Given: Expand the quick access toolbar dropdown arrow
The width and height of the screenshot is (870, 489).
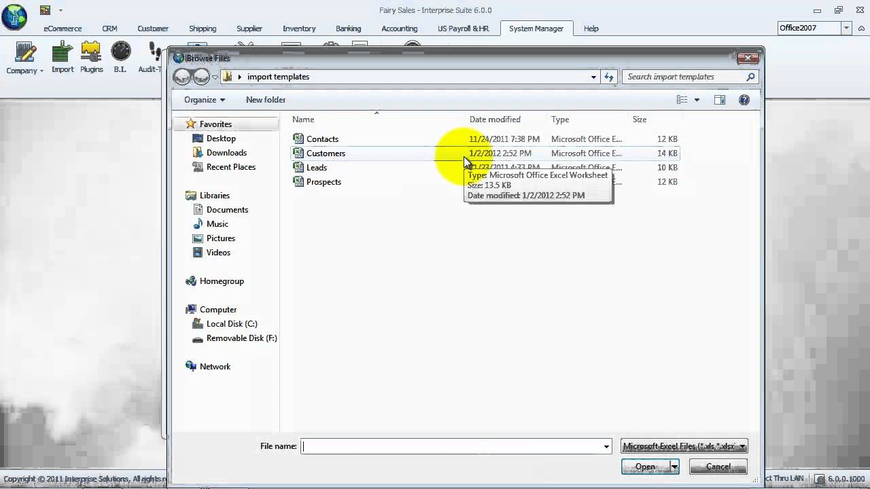Looking at the screenshot, I should (60, 10).
